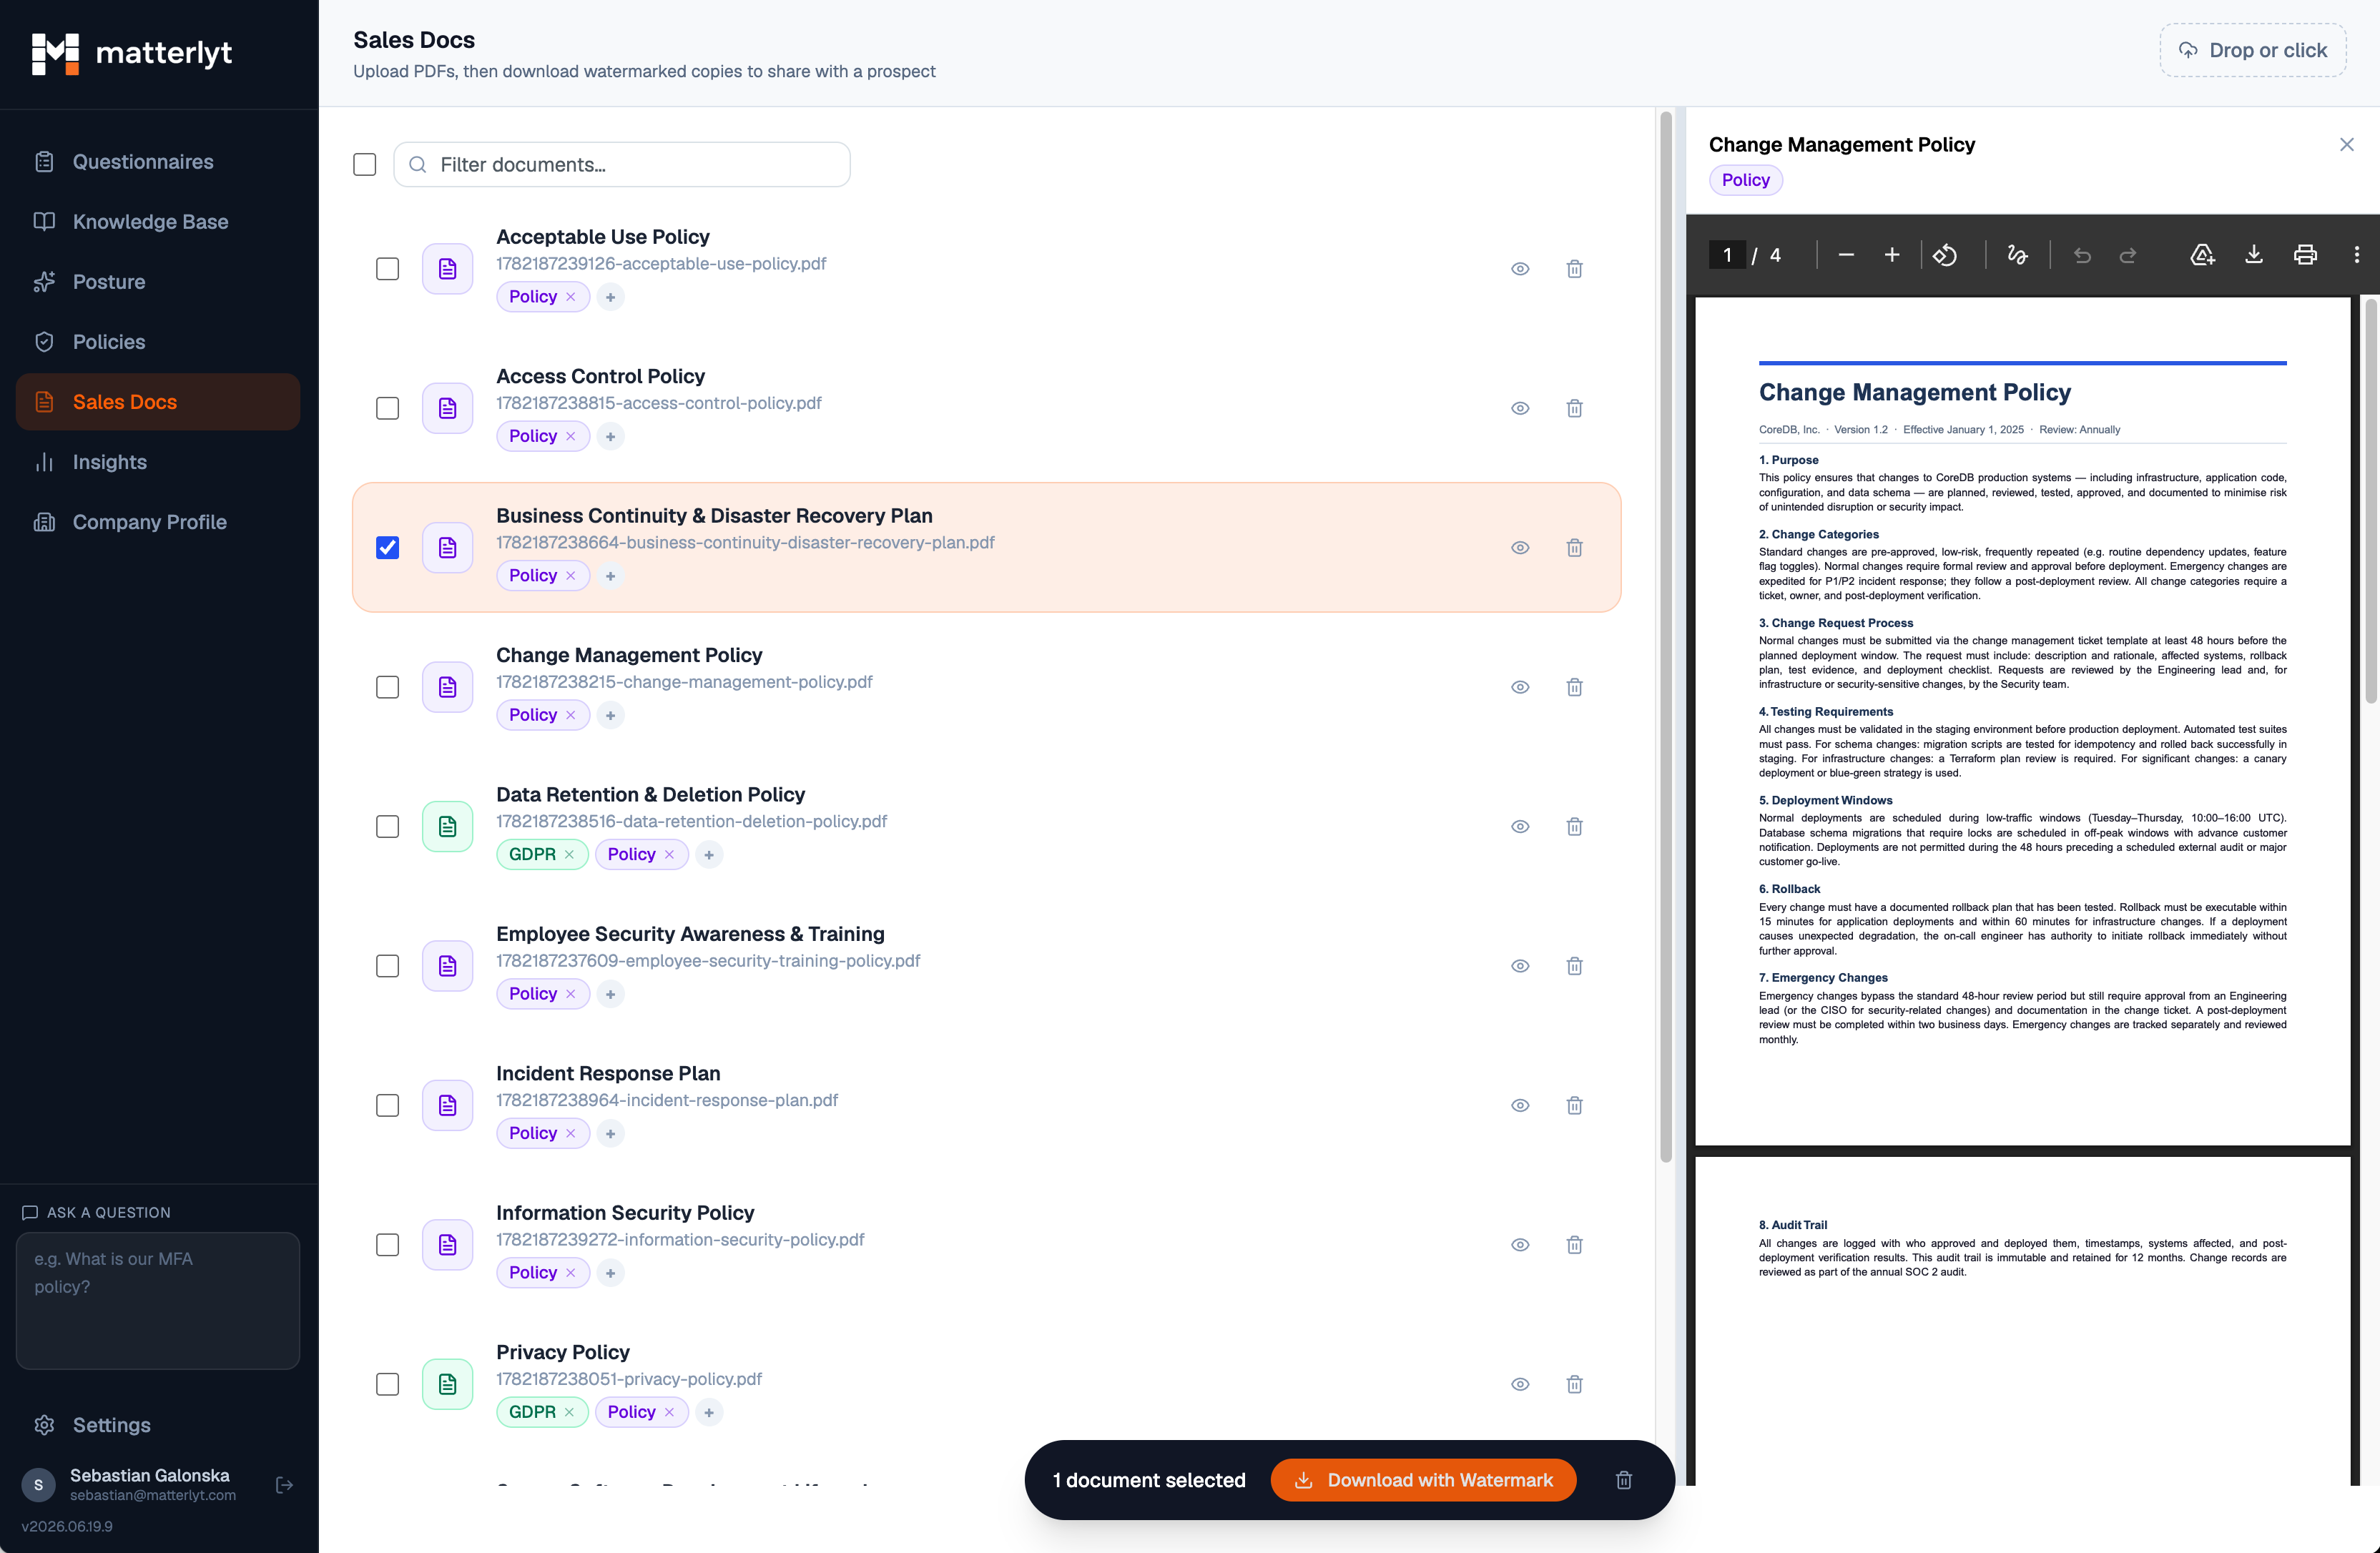The image size is (2380, 1553).
Task: Add a tag to Access Control Policy
Action: (610, 436)
